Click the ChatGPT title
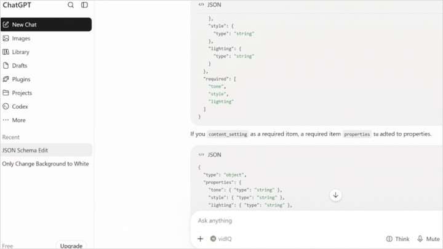Viewport: 443px width, 249px height. [x=17, y=5]
